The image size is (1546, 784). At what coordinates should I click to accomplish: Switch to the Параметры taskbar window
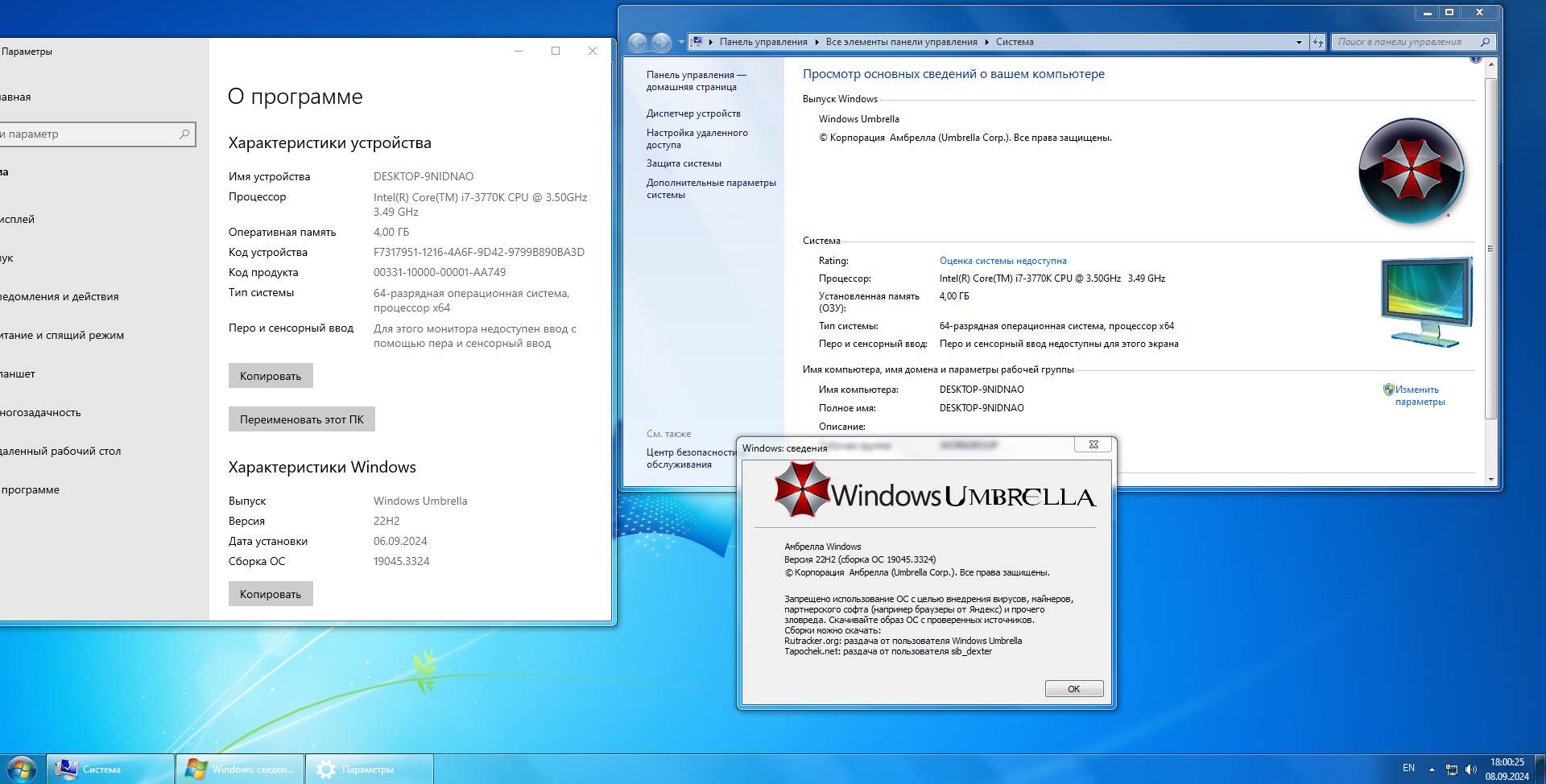click(x=369, y=769)
